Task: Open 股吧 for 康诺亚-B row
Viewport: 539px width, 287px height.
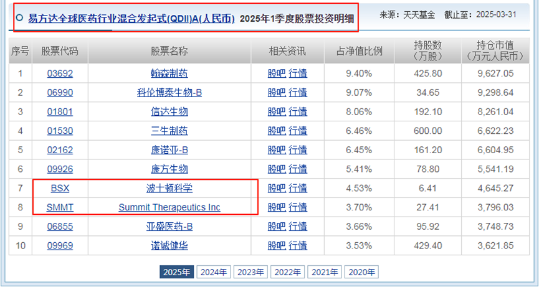Action: 277,150
